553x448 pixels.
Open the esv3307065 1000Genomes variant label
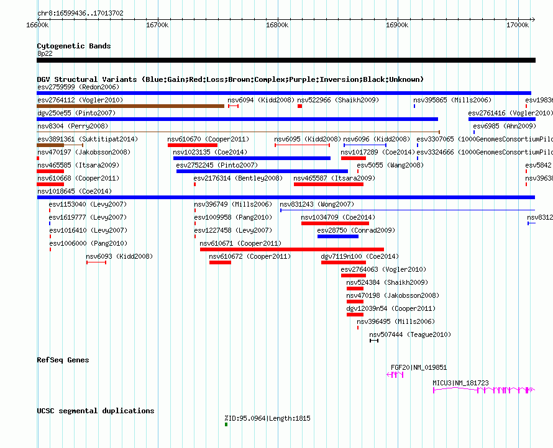[485, 139]
